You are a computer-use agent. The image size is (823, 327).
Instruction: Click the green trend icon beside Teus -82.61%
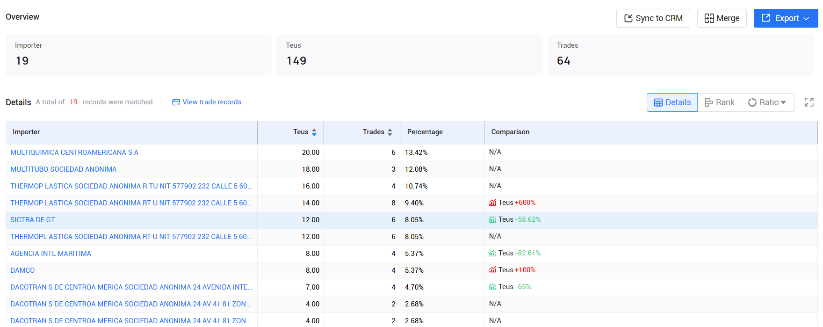coord(492,253)
